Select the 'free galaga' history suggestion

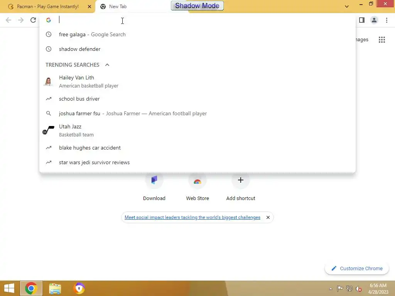(x=197, y=34)
